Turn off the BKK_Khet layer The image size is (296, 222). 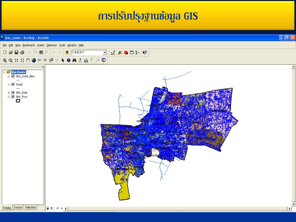(13, 92)
